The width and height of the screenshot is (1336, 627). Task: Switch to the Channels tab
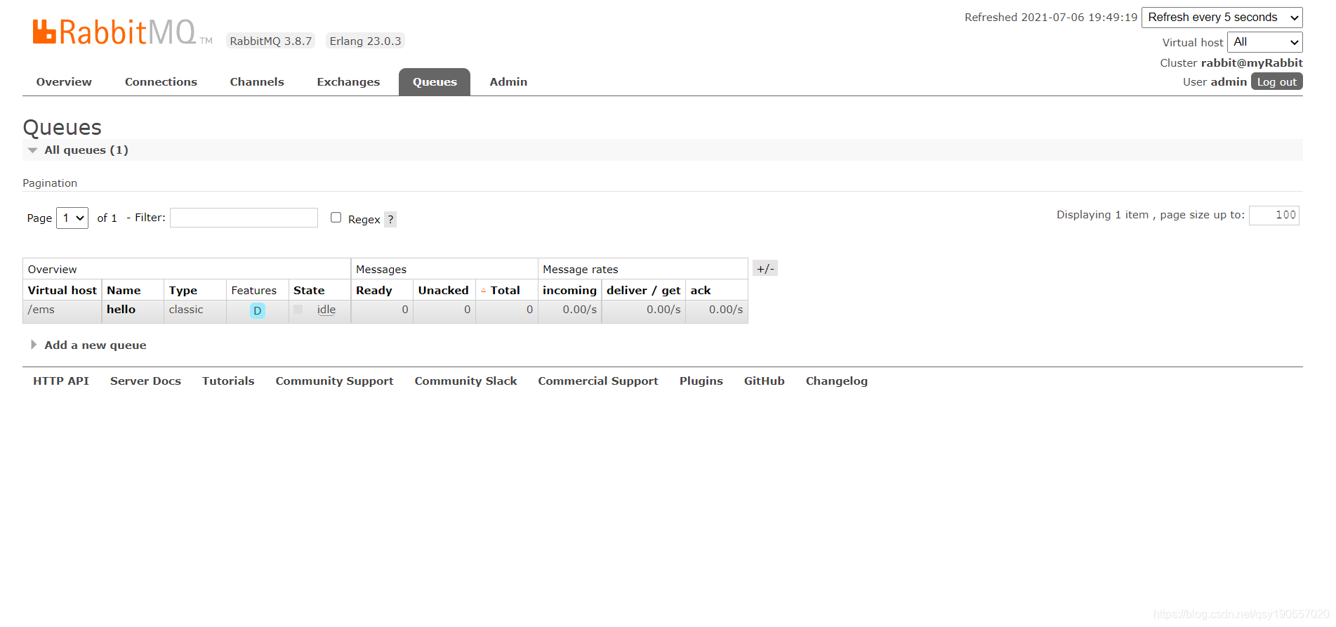[x=257, y=82]
